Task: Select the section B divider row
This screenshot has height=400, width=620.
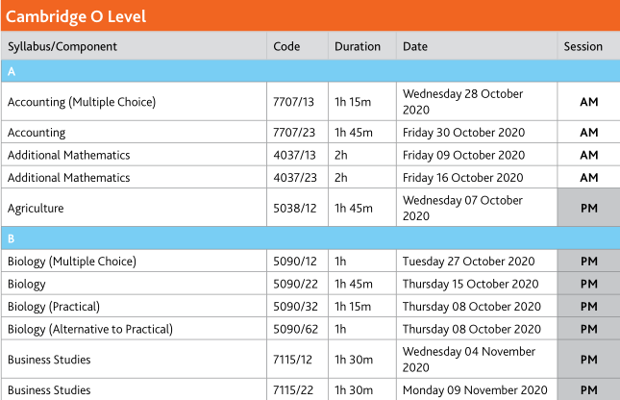Action: pyautogui.click(x=310, y=238)
